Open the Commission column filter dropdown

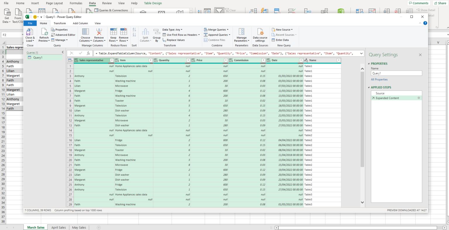coord(263,60)
